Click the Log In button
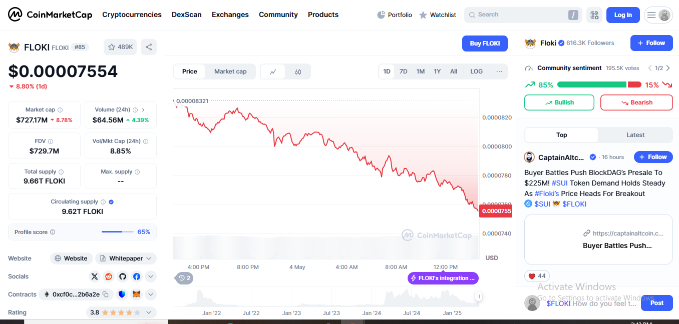Screen dimensions: 679x324 623,15
